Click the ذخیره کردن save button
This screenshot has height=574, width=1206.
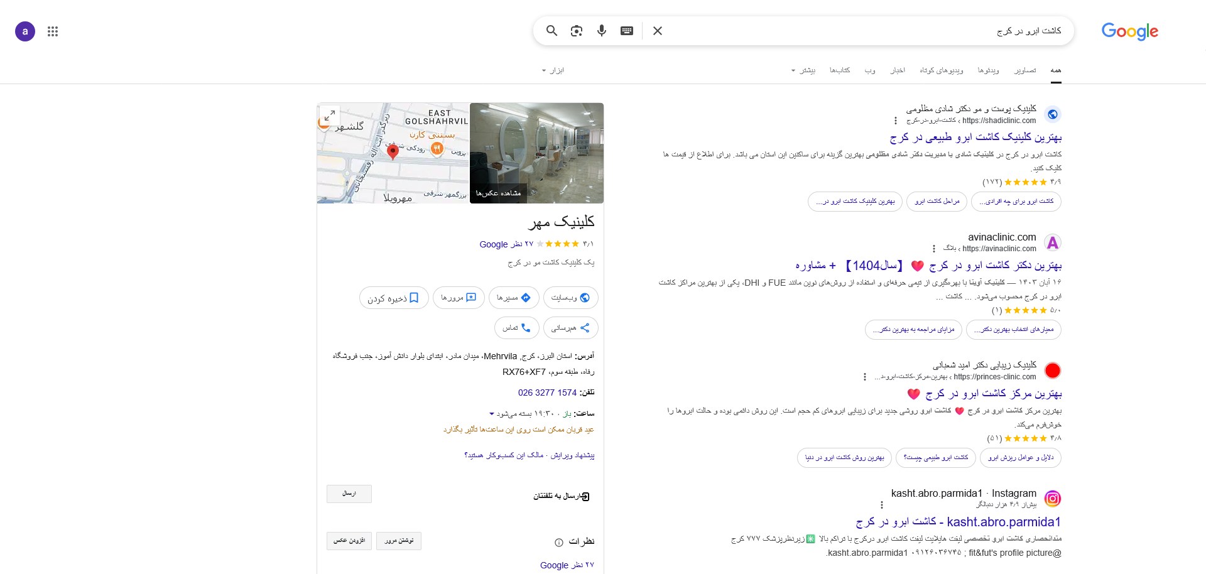coord(394,298)
